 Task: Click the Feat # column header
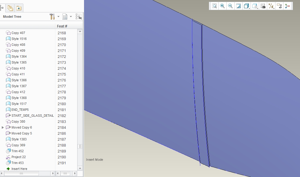(62, 26)
